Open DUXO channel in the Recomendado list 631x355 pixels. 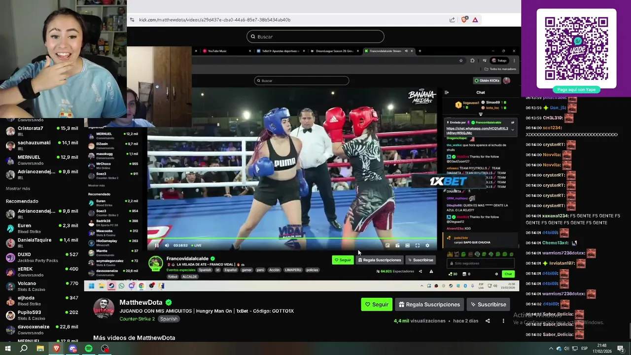(42, 257)
